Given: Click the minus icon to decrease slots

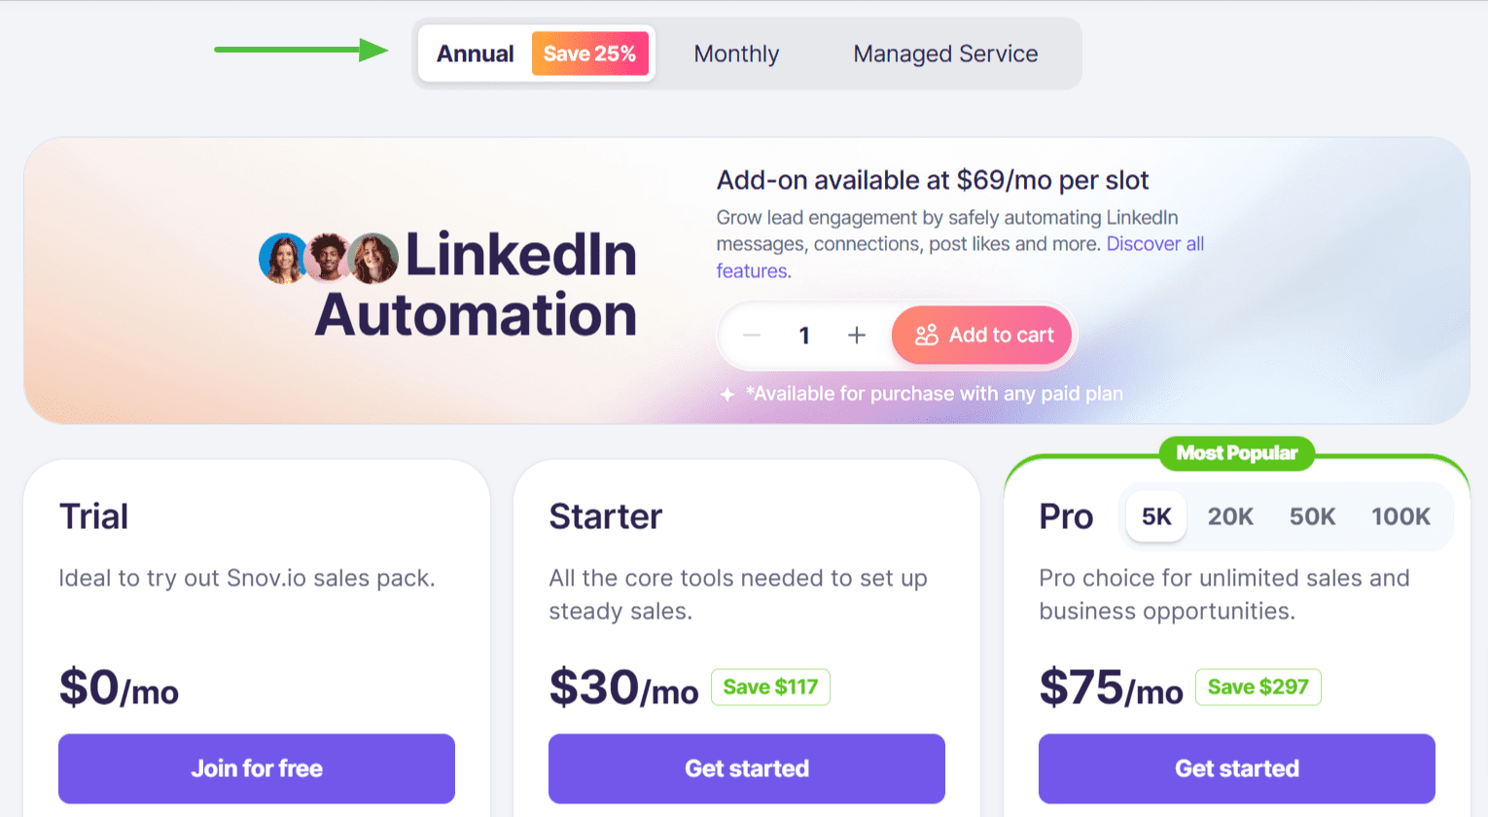Looking at the screenshot, I should 751,335.
